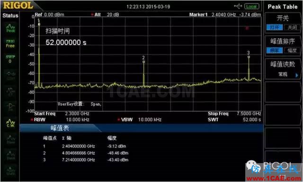
Task: Click the green Local mode indicator
Action: click(251, 6)
